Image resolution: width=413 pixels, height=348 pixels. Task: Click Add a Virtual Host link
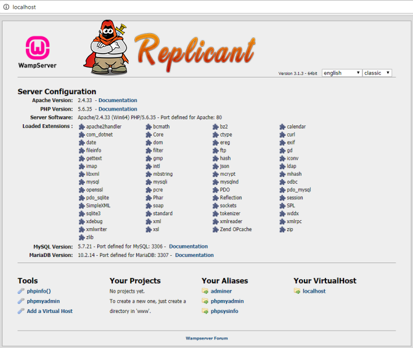click(x=49, y=311)
